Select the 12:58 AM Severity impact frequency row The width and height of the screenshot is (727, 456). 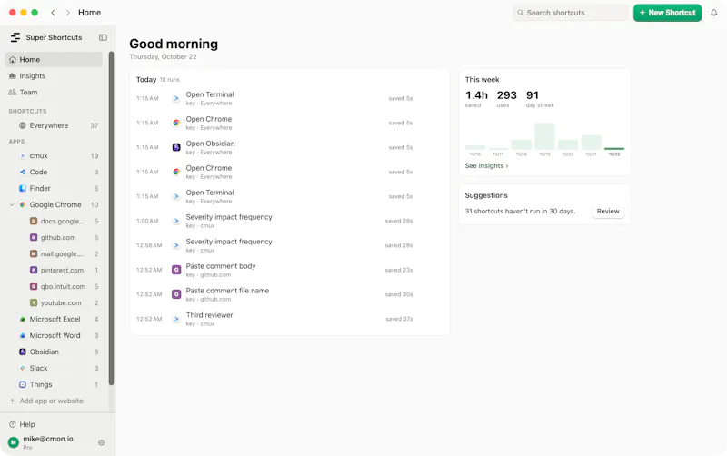pos(290,245)
